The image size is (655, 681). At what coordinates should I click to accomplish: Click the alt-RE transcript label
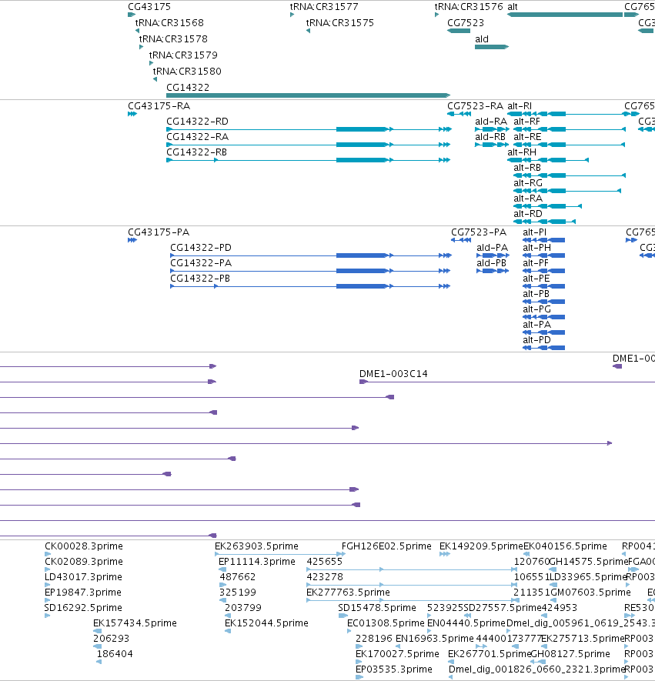pyautogui.click(x=527, y=137)
